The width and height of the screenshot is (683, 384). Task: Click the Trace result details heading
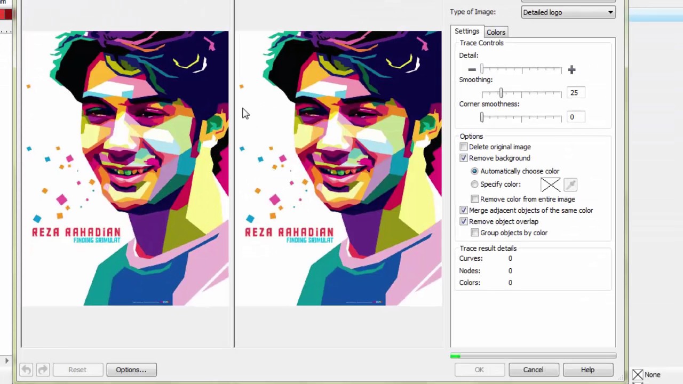488,248
